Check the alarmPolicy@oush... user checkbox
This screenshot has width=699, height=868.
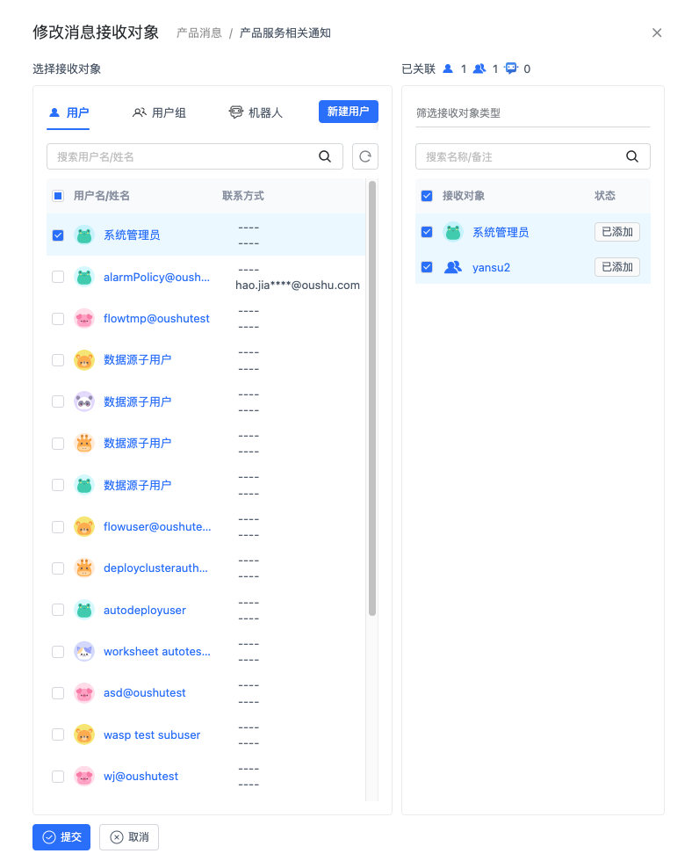click(x=58, y=277)
